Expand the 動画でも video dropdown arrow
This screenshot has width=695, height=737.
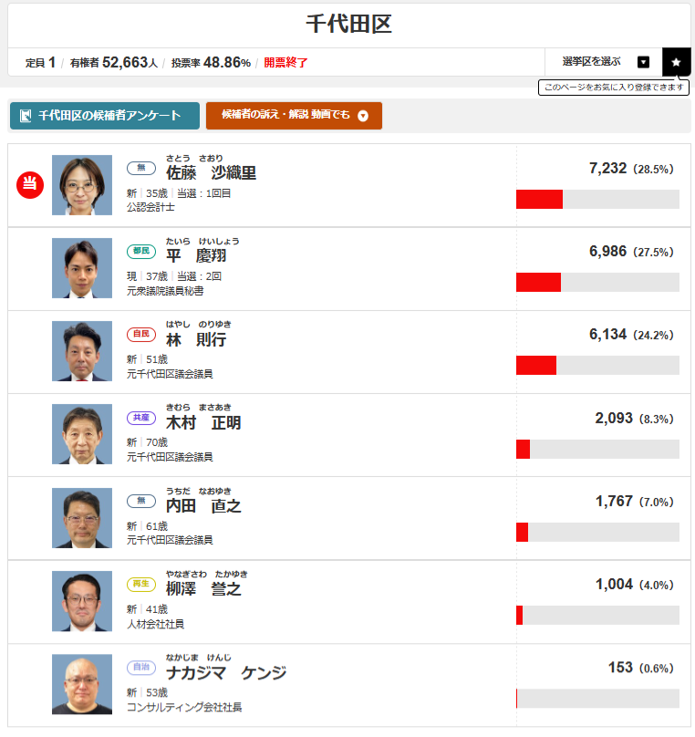pyautogui.click(x=364, y=117)
